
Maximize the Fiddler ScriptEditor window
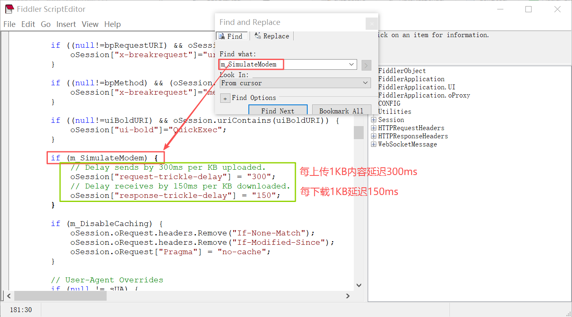[x=529, y=9]
